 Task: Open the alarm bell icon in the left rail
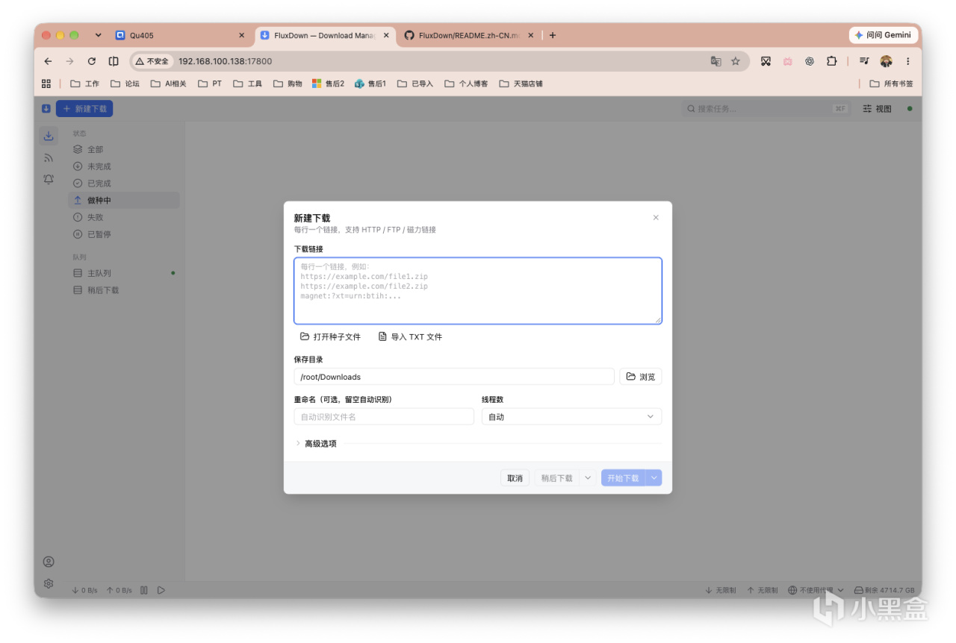[49, 179]
